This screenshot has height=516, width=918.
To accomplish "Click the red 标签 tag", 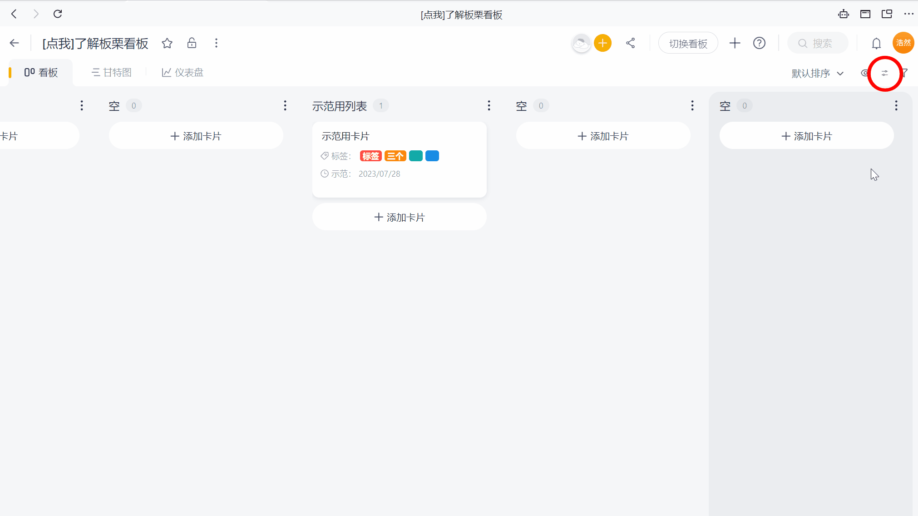I will [x=370, y=156].
